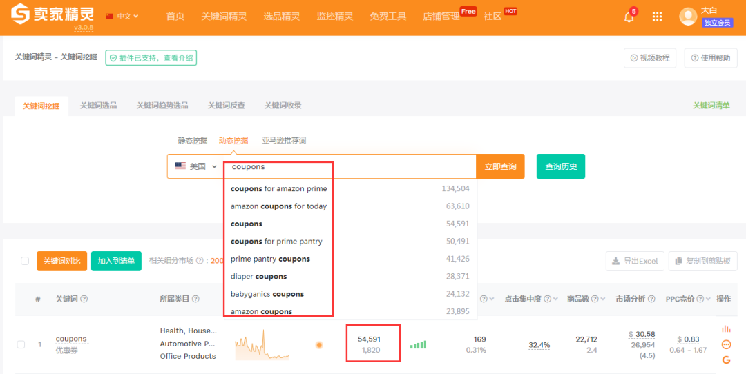Click the US flag icon
Viewport: 746px width, 374px height.
click(180, 166)
